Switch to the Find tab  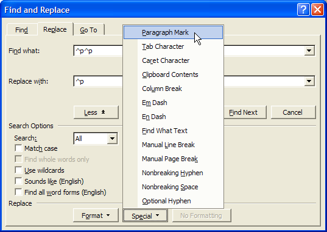pyautogui.click(x=22, y=30)
